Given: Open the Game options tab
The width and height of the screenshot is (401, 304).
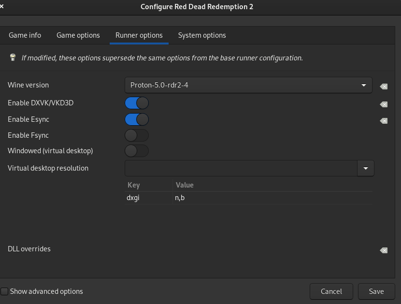Looking at the screenshot, I should 78,35.
